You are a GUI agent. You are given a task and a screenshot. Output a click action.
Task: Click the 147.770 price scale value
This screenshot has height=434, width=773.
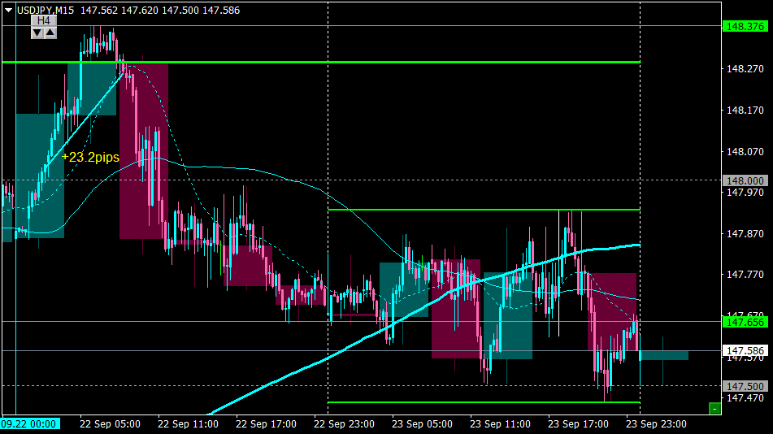click(x=745, y=274)
